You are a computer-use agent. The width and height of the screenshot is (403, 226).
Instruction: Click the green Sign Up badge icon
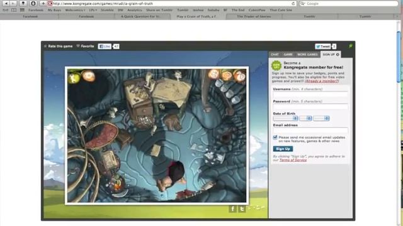276,65
